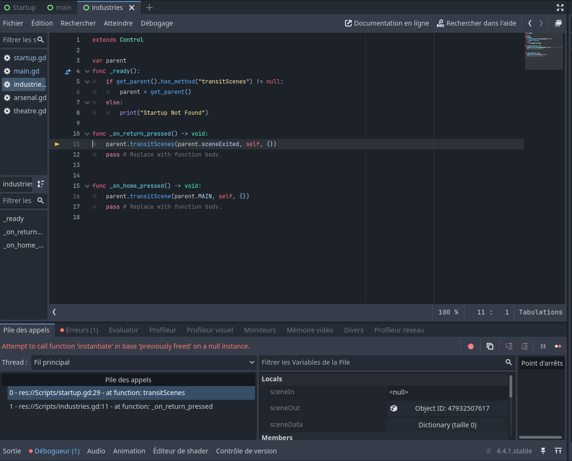Copy the error using the copy icon
The width and height of the screenshot is (572, 461).
click(x=490, y=346)
